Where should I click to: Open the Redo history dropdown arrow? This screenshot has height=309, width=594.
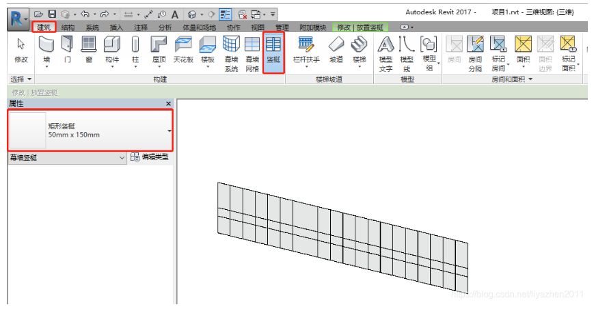114,14
